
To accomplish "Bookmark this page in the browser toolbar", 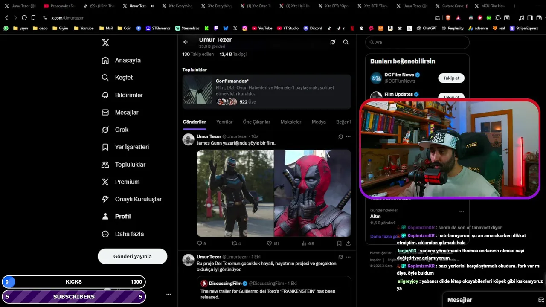I will (x=33, y=18).
